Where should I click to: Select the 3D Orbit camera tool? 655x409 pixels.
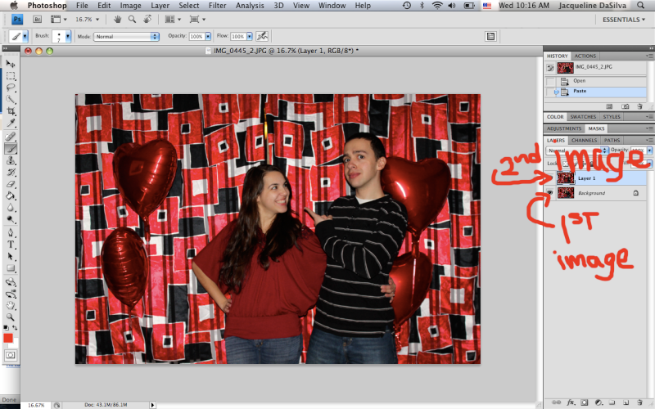11,294
